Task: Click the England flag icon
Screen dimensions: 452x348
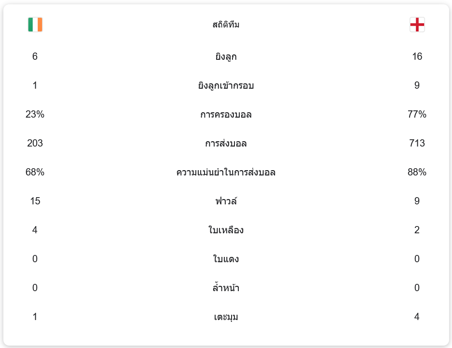Action: click(417, 25)
